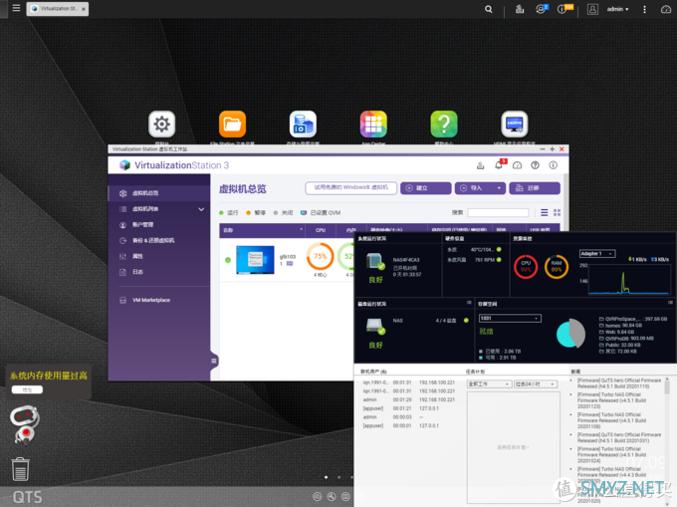Open the App Center desktop icon
The image size is (677, 507).
pyautogui.click(x=373, y=125)
